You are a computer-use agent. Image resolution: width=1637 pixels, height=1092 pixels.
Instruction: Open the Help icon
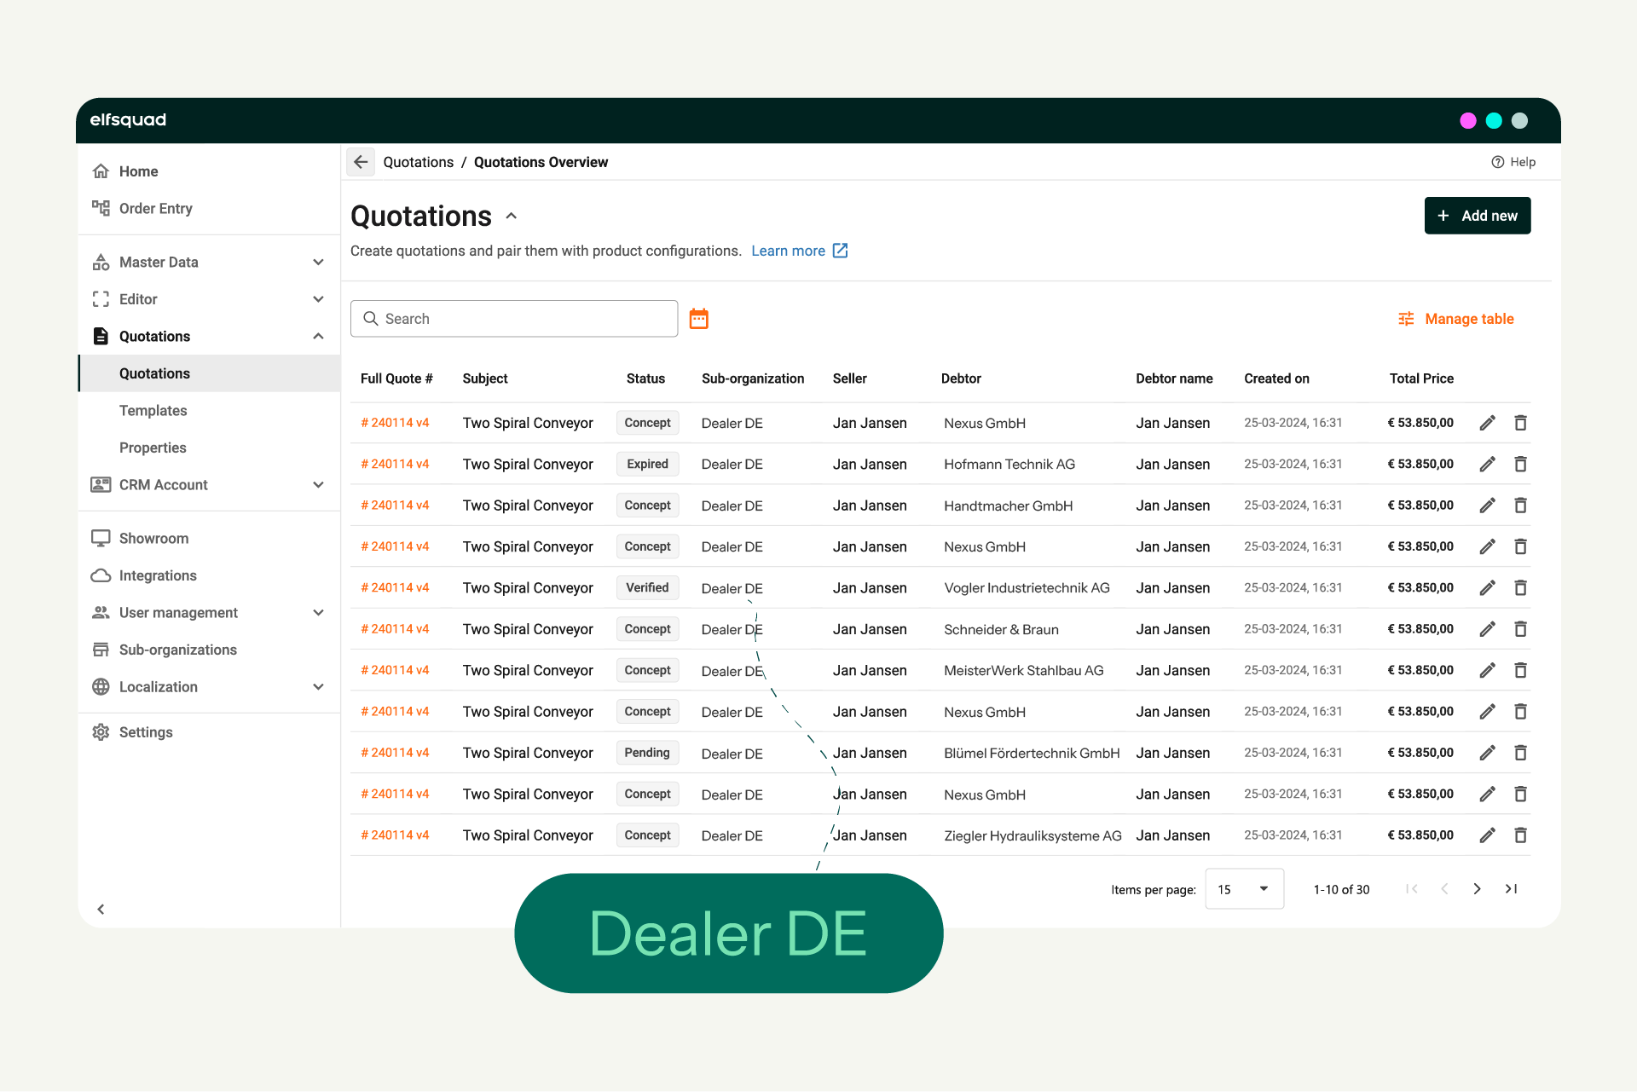click(1498, 162)
